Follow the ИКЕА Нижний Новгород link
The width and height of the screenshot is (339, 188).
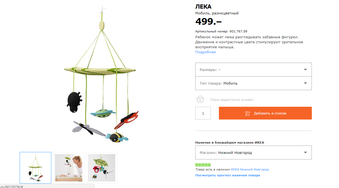click(249, 169)
